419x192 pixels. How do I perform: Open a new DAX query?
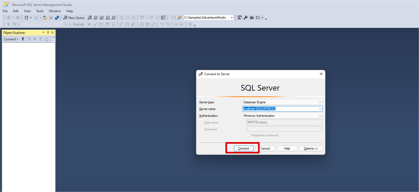[x=114, y=18]
